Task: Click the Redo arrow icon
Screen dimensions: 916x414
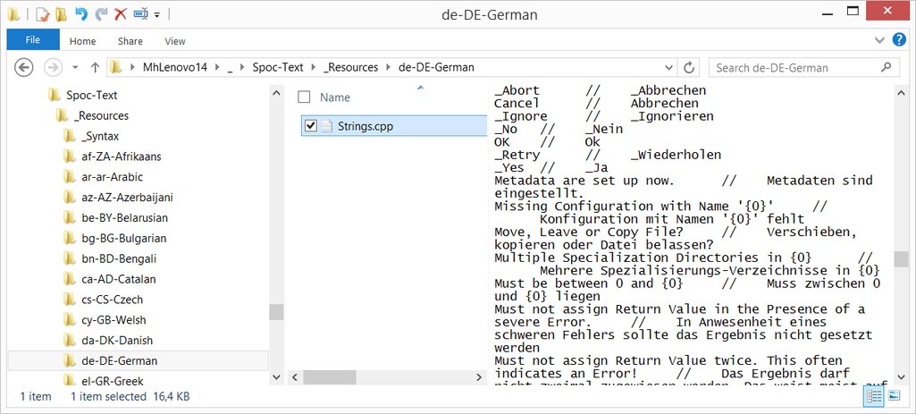Action: (100, 14)
